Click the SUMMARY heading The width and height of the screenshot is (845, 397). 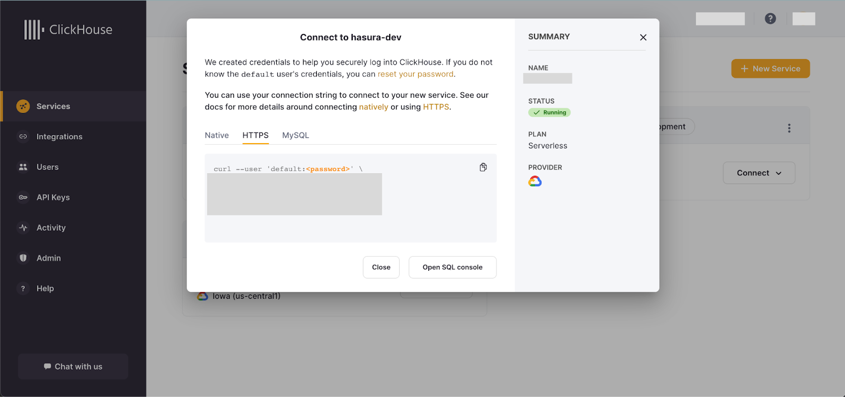click(x=549, y=36)
